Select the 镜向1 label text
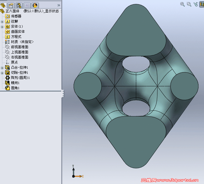 coord(15,83)
